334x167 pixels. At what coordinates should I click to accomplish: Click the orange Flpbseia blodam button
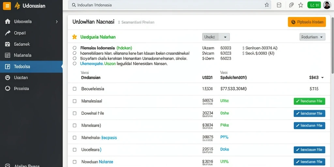tap(307, 22)
